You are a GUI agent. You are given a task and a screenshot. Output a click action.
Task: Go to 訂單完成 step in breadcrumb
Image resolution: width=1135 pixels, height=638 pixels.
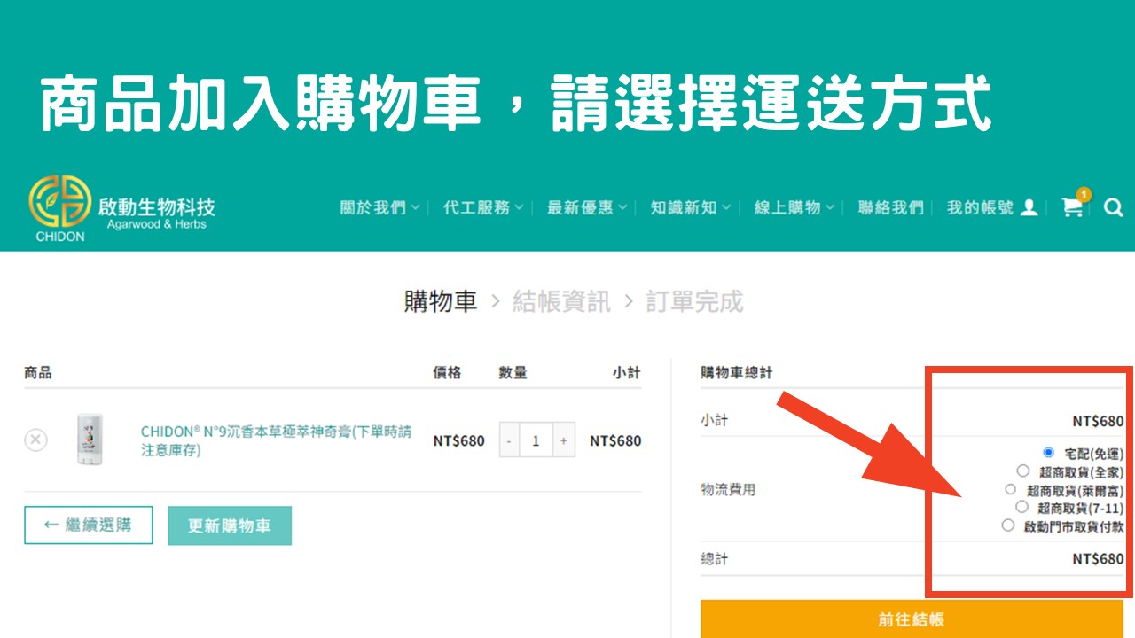point(694,301)
